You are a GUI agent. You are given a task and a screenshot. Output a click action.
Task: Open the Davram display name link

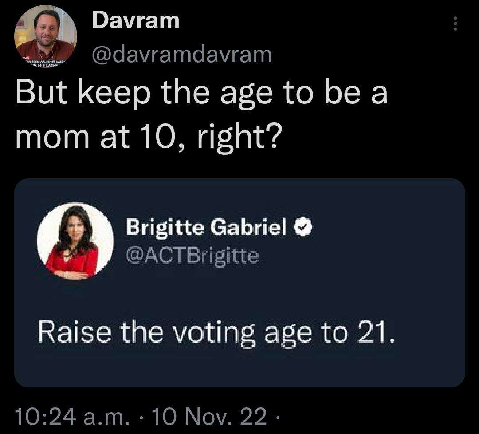(135, 20)
